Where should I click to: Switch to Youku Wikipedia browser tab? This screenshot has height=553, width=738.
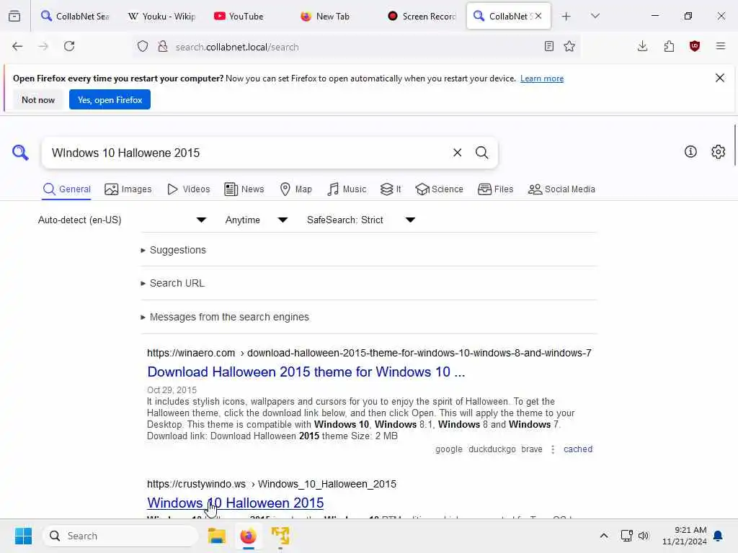(162, 17)
